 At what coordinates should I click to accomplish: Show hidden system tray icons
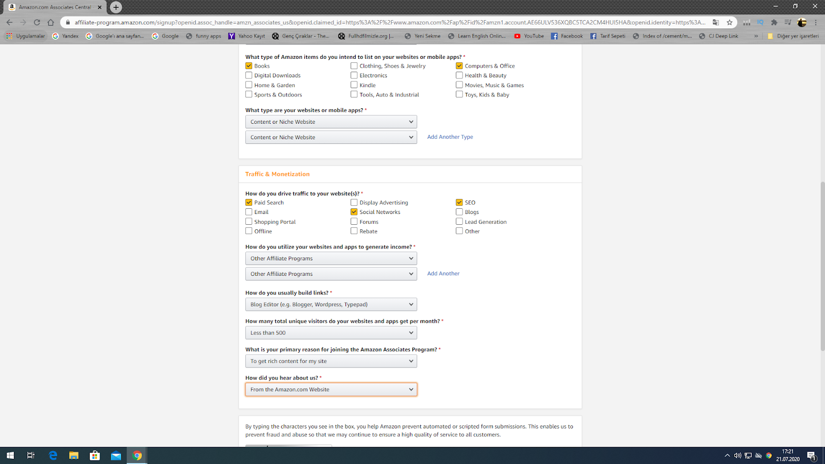[x=727, y=455]
